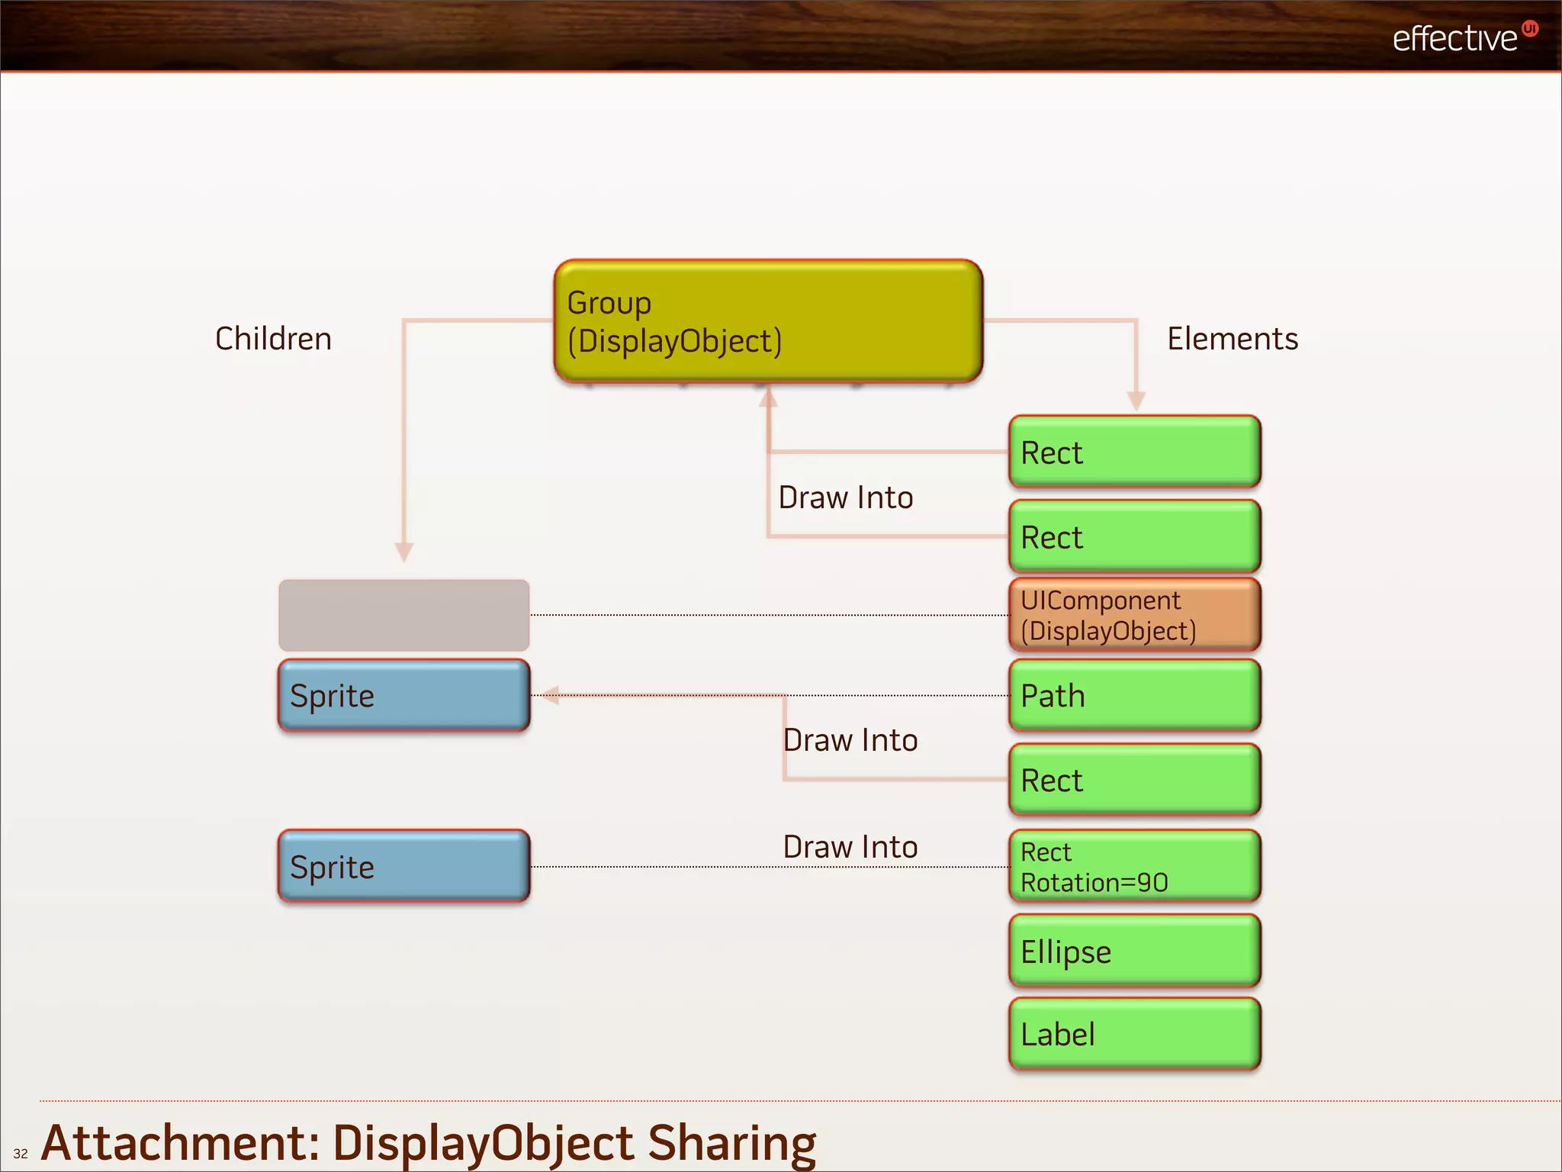The width and height of the screenshot is (1562, 1172).
Task: Click the green Path element box
Action: coord(1134,696)
